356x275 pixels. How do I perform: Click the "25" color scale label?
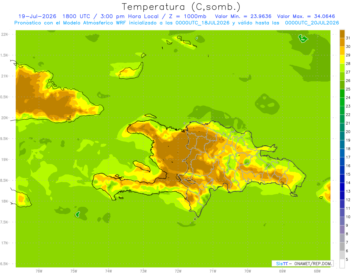[348, 89]
